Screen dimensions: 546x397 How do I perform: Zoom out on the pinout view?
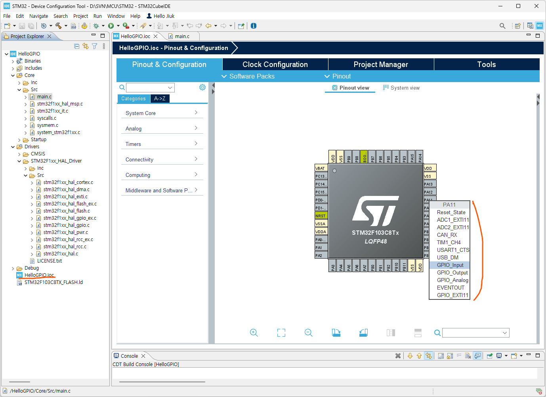pos(309,333)
